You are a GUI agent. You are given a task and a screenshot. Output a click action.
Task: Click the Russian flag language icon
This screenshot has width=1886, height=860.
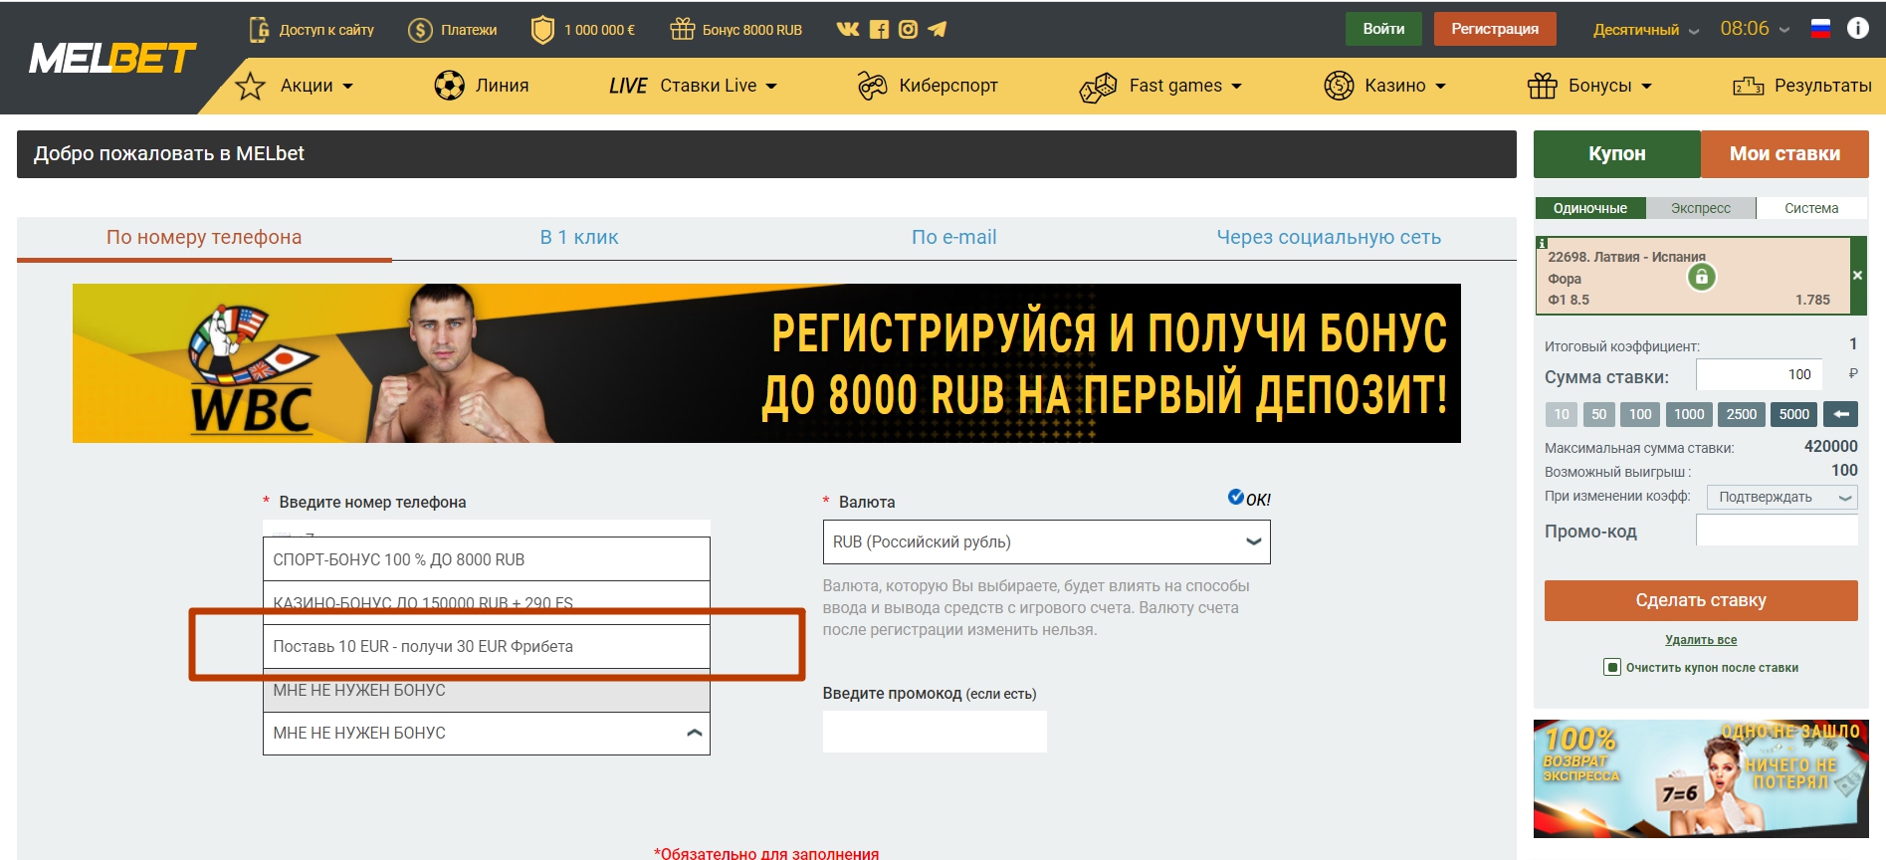[x=1820, y=29]
